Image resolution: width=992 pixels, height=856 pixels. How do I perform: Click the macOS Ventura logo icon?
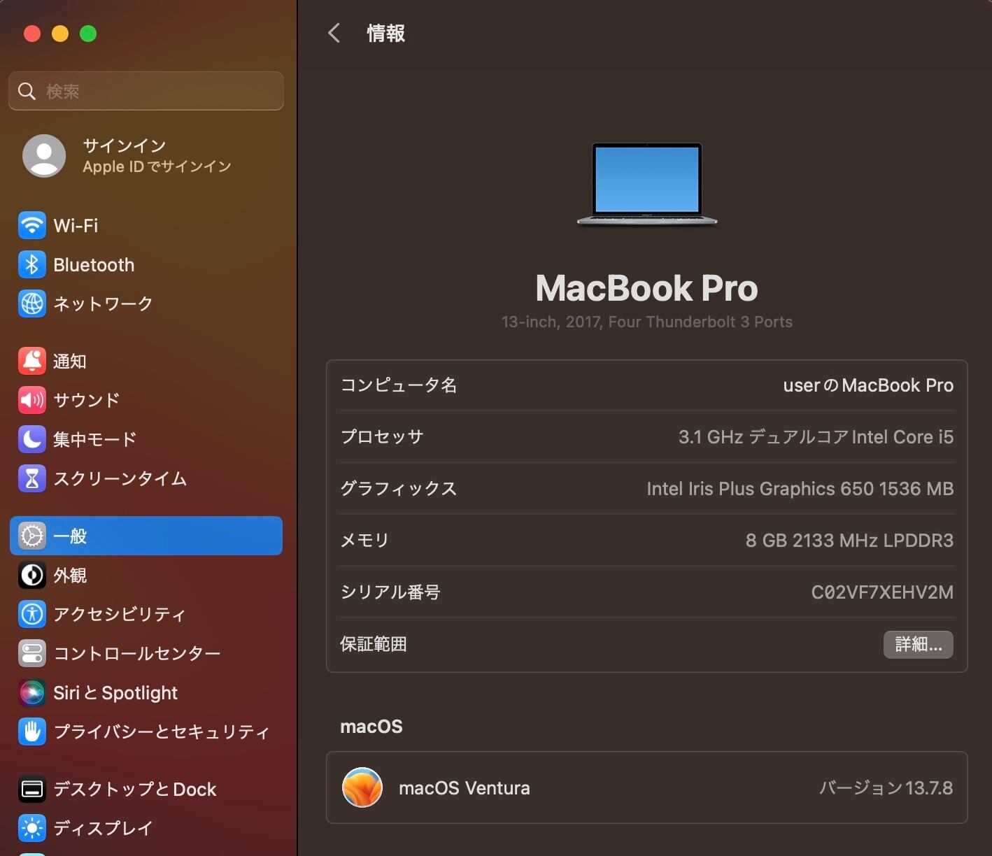click(x=362, y=787)
